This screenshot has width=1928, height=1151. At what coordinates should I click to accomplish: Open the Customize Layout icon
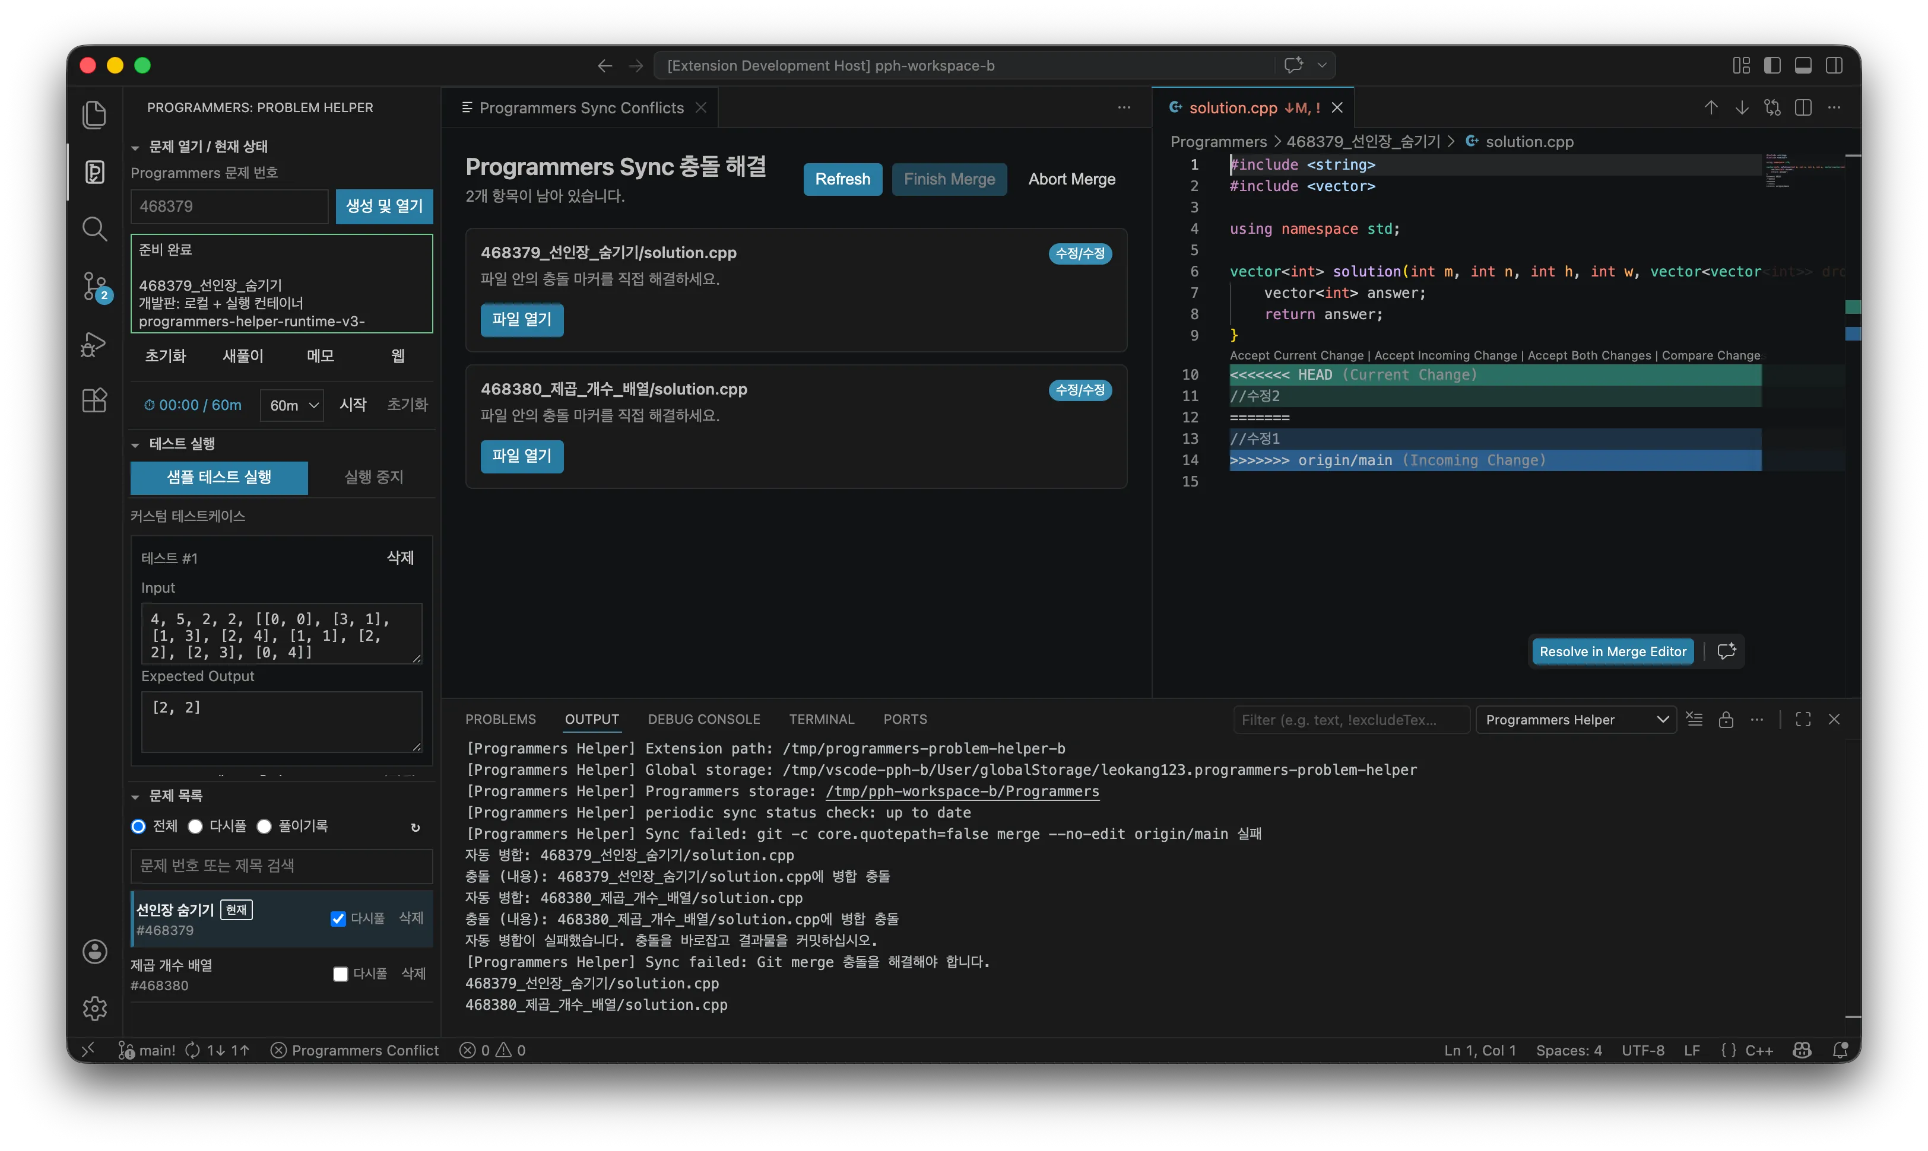1741,65
